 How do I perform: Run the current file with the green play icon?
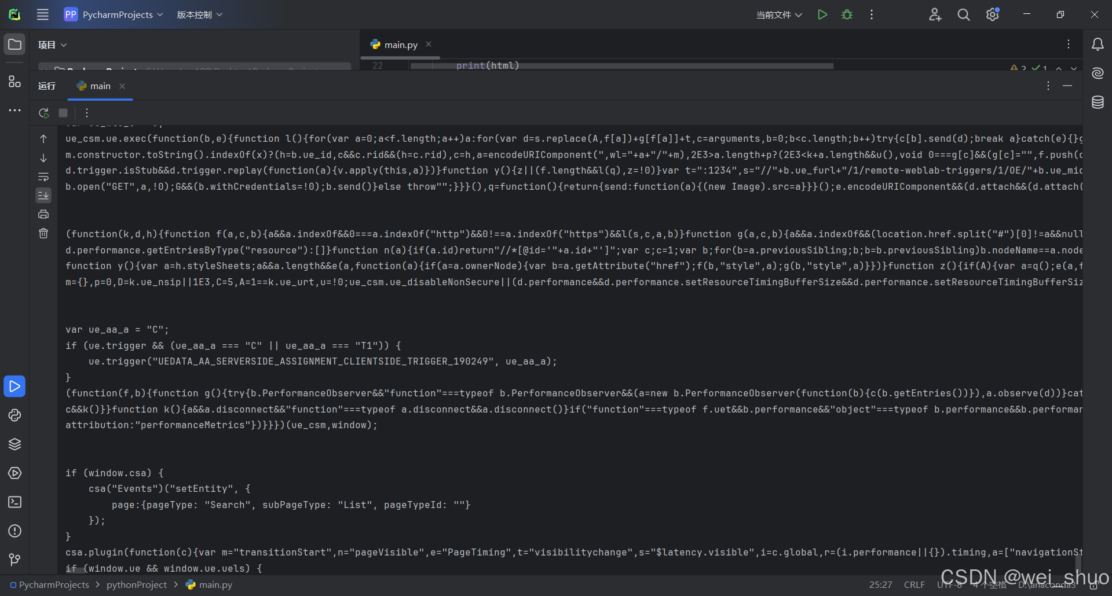[822, 14]
